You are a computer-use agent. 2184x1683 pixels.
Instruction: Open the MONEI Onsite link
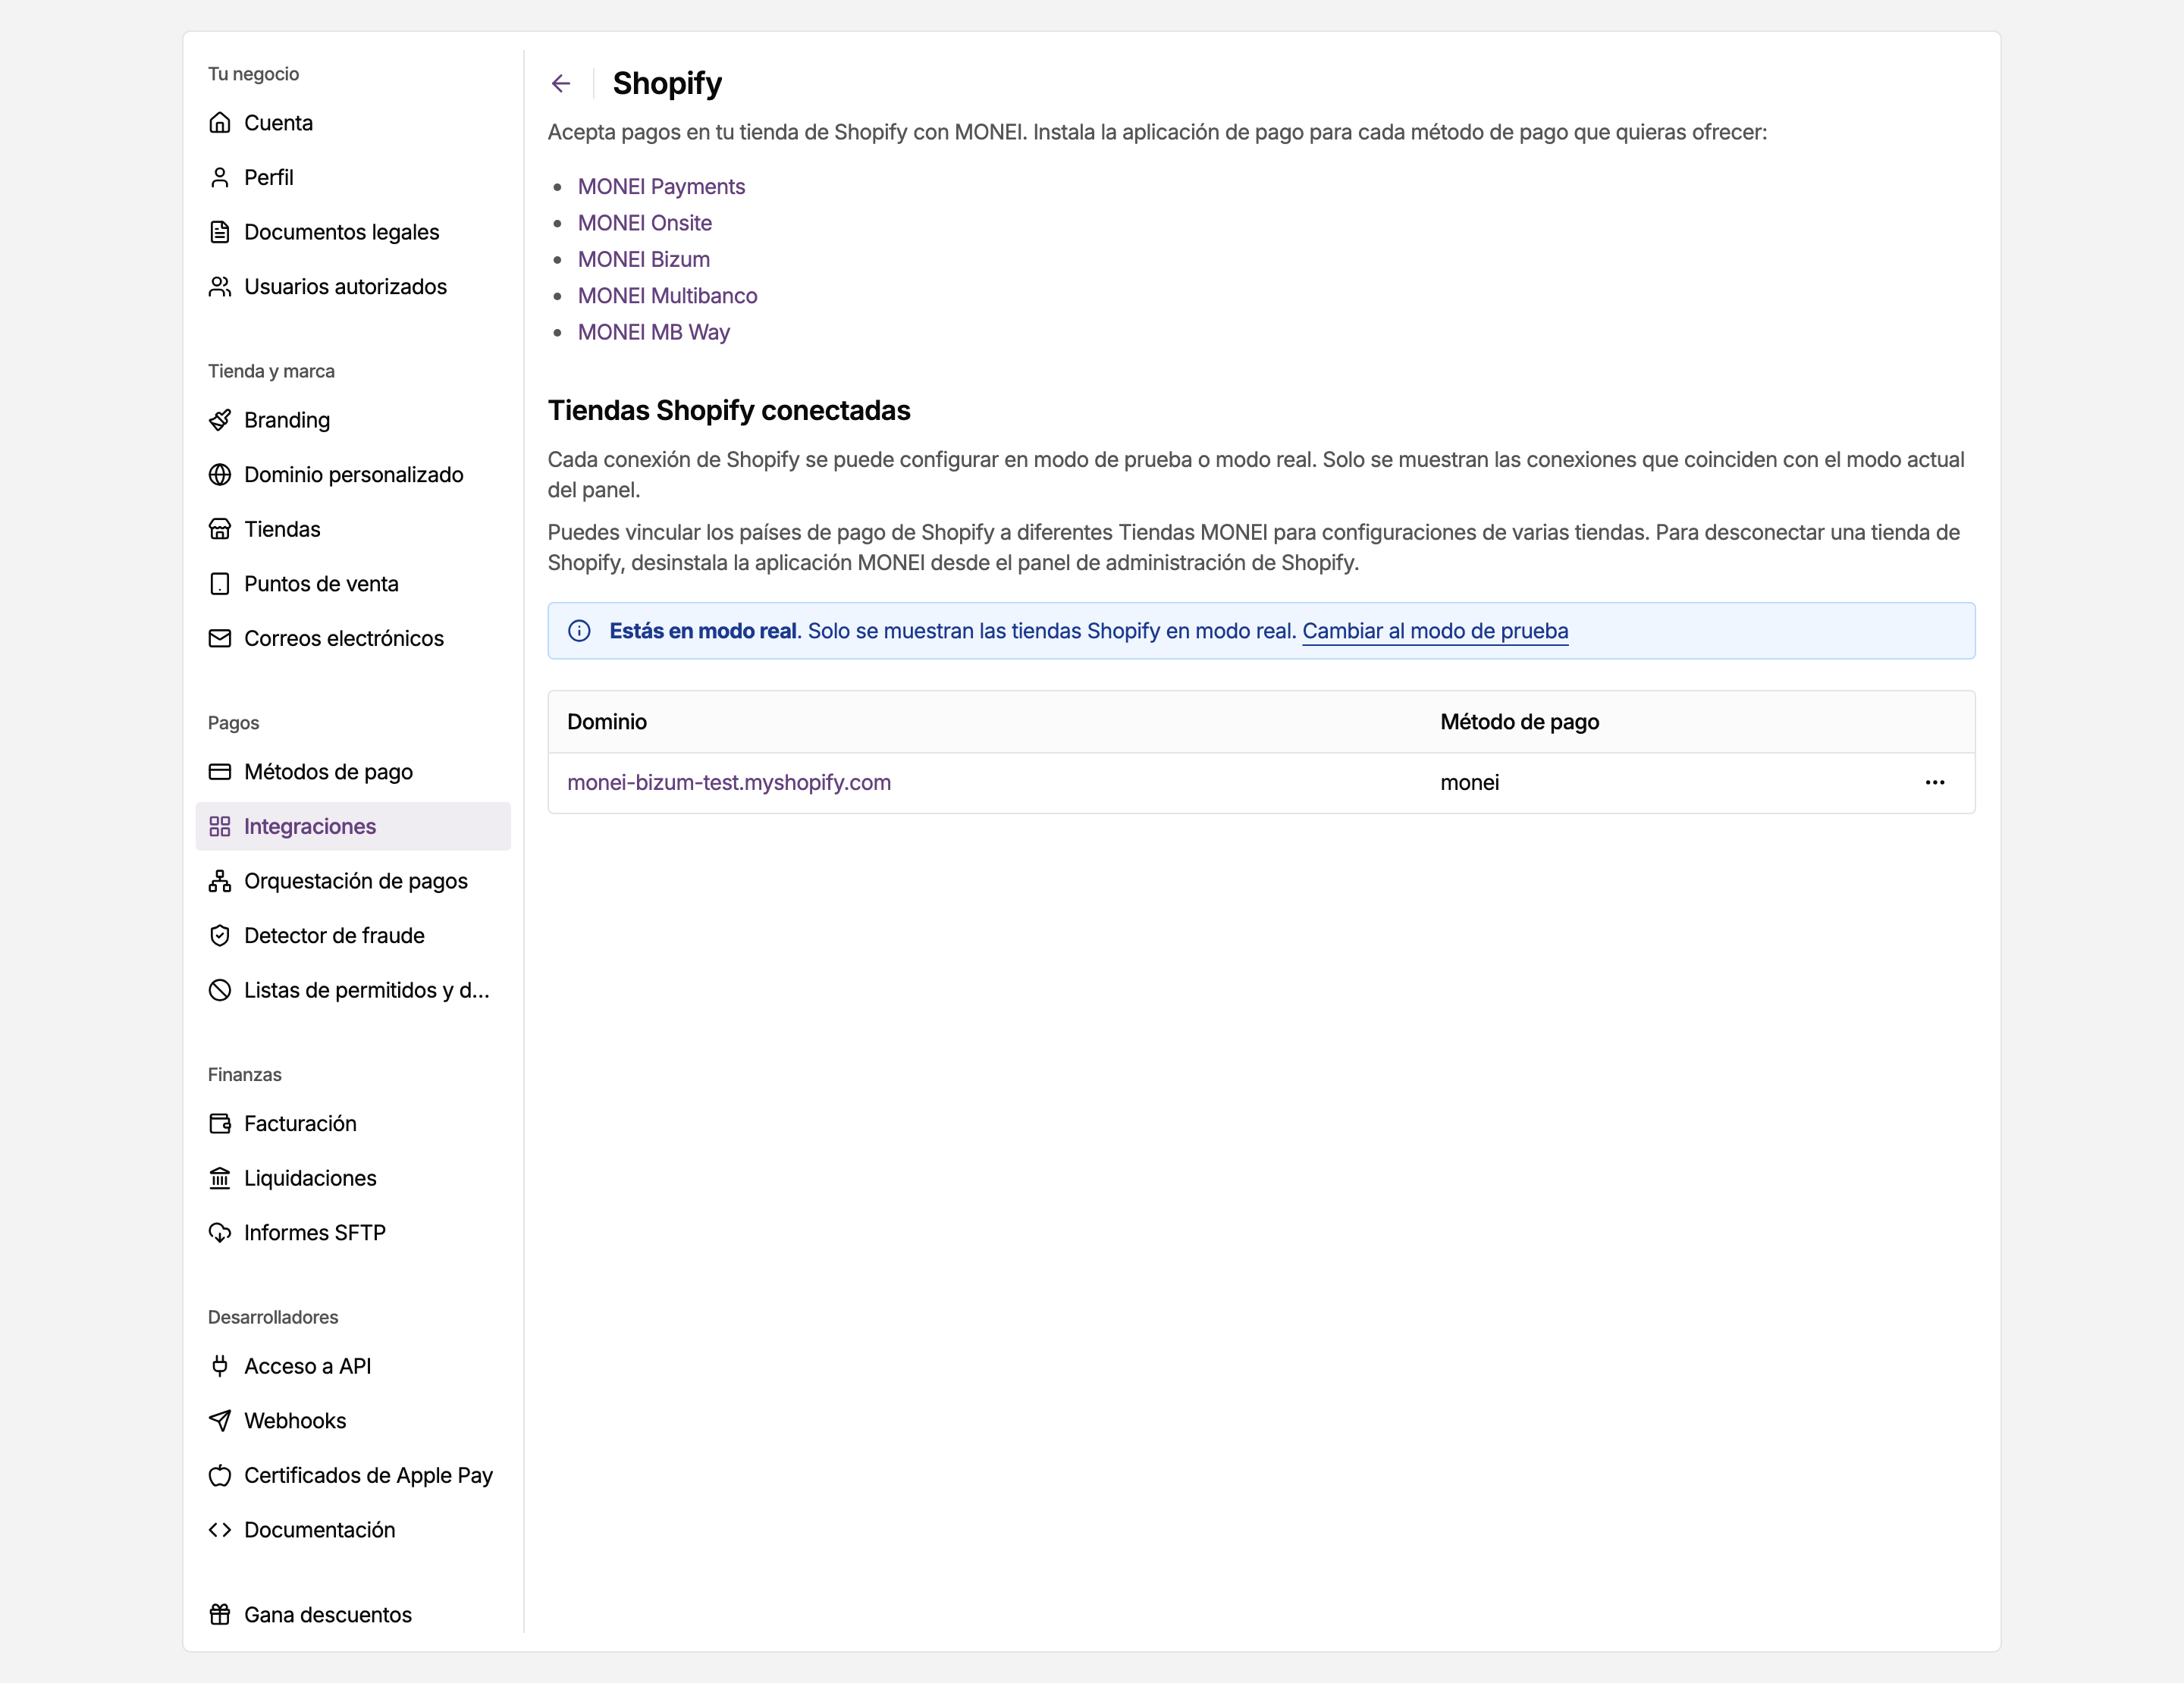click(x=645, y=223)
